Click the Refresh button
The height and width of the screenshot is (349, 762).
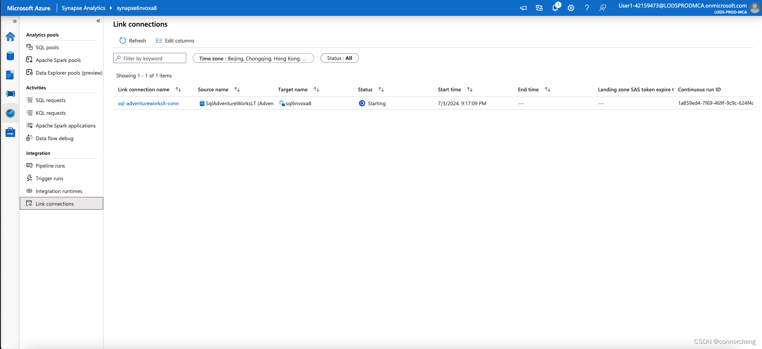coord(133,40)
